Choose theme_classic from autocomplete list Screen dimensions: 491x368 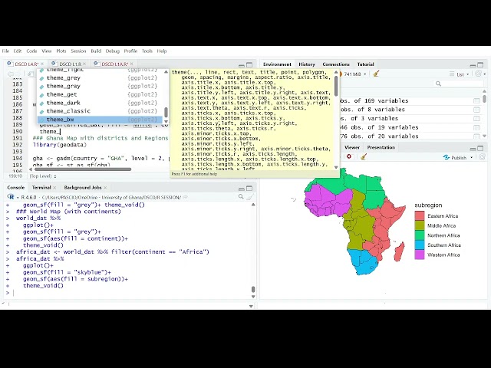tap(100, 111)
